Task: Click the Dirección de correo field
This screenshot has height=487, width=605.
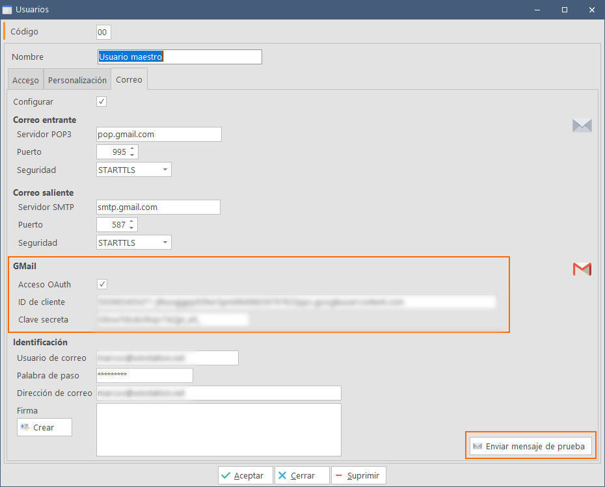Action: click(x=219, y=393)
